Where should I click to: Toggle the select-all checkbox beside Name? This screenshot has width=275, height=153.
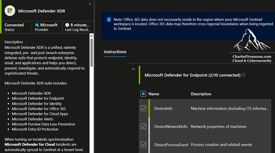[143, 94]
